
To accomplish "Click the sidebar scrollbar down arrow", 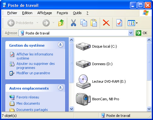I will click(72, 109).
